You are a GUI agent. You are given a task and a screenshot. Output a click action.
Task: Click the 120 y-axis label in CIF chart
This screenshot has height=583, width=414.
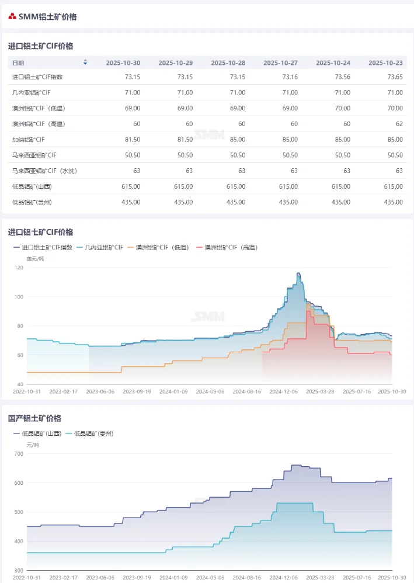pos(19,268)
